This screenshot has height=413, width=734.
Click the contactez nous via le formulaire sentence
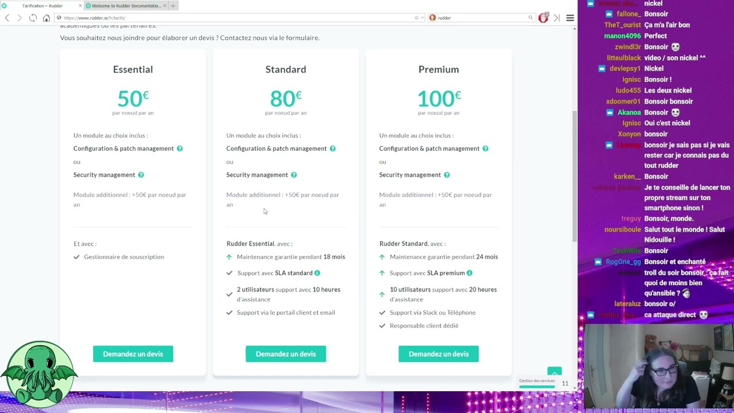(x=270, y=38)
